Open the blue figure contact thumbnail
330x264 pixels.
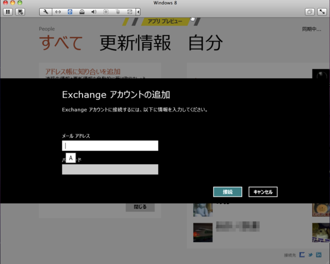tap(203, 210)
